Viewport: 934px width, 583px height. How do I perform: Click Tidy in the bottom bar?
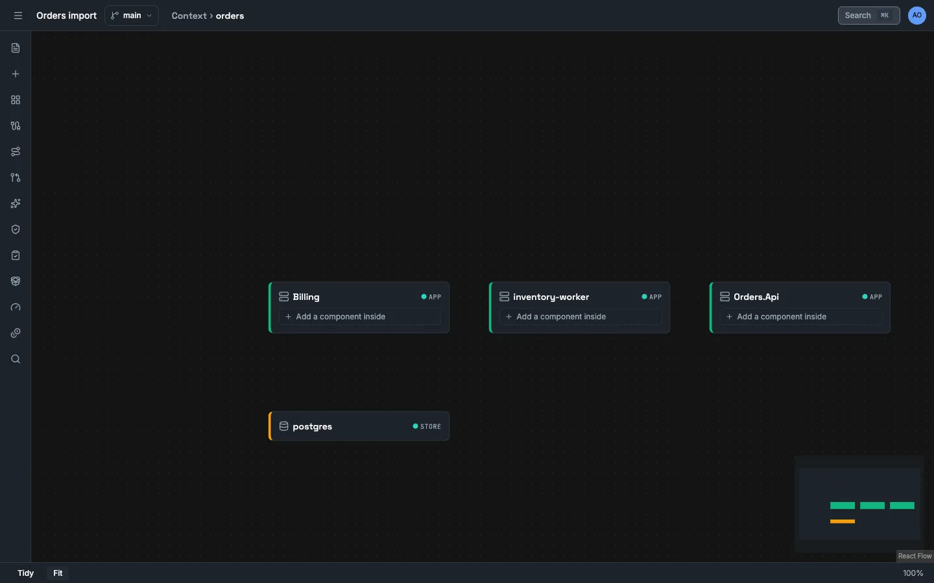(25, 573)
